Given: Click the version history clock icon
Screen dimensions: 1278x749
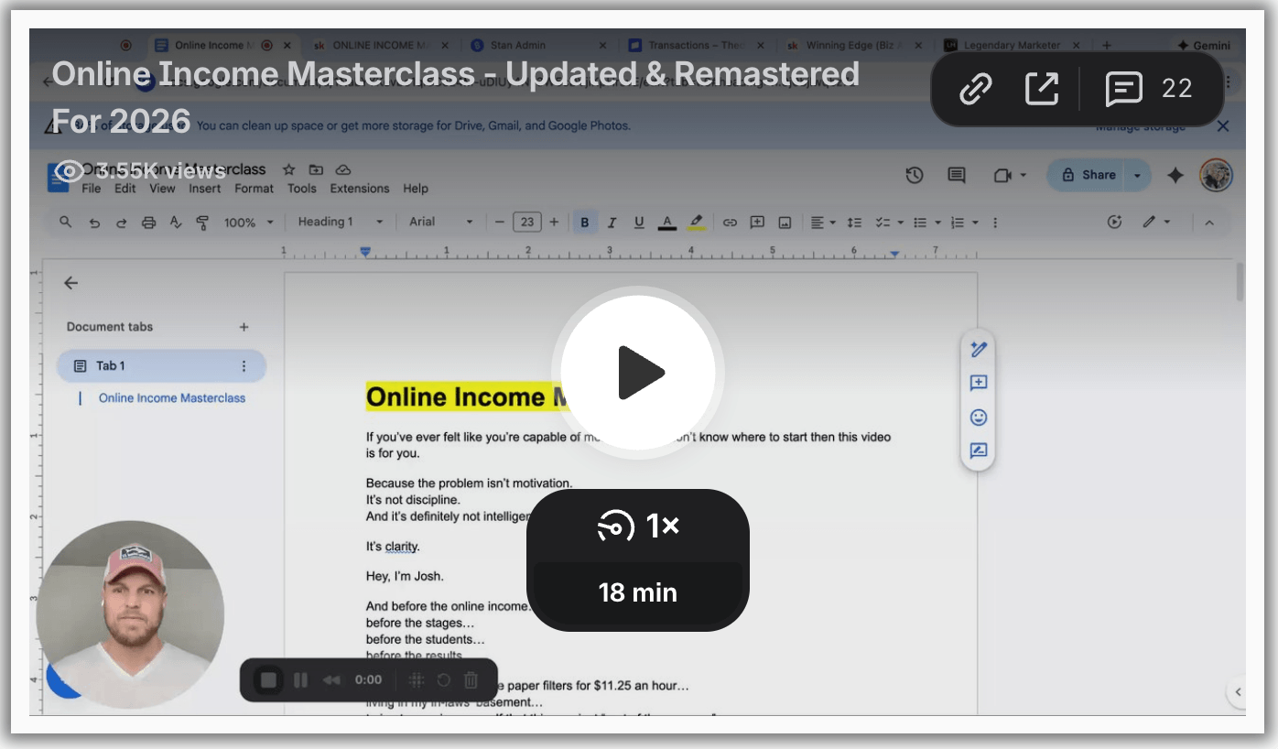Looking at the screenshot, I should [x=914, y=176].
